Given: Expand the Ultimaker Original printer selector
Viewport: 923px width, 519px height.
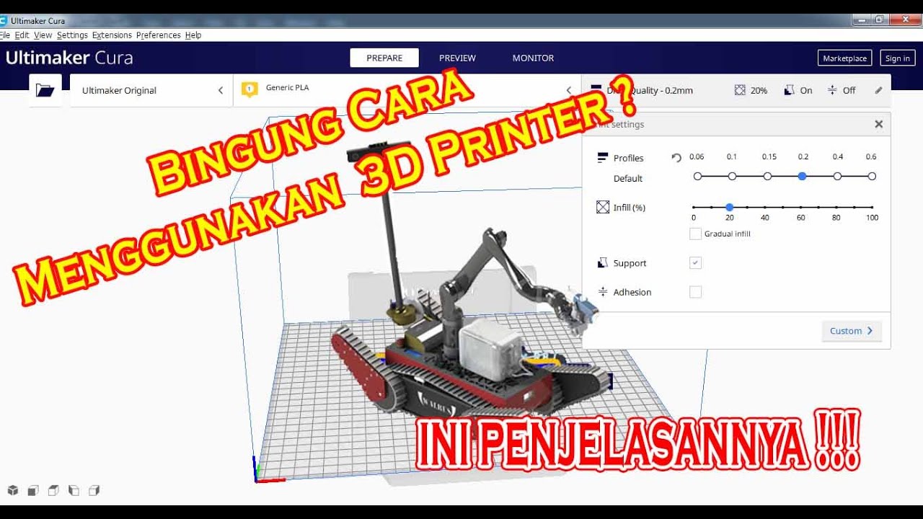Looking at the screenshot, I should coord(151,90).
